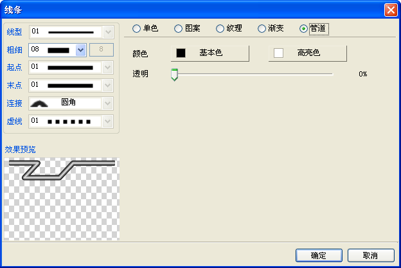Confirm with the 确定 button
The height and width of the screenshot is (268, 401).
[319, 255]
